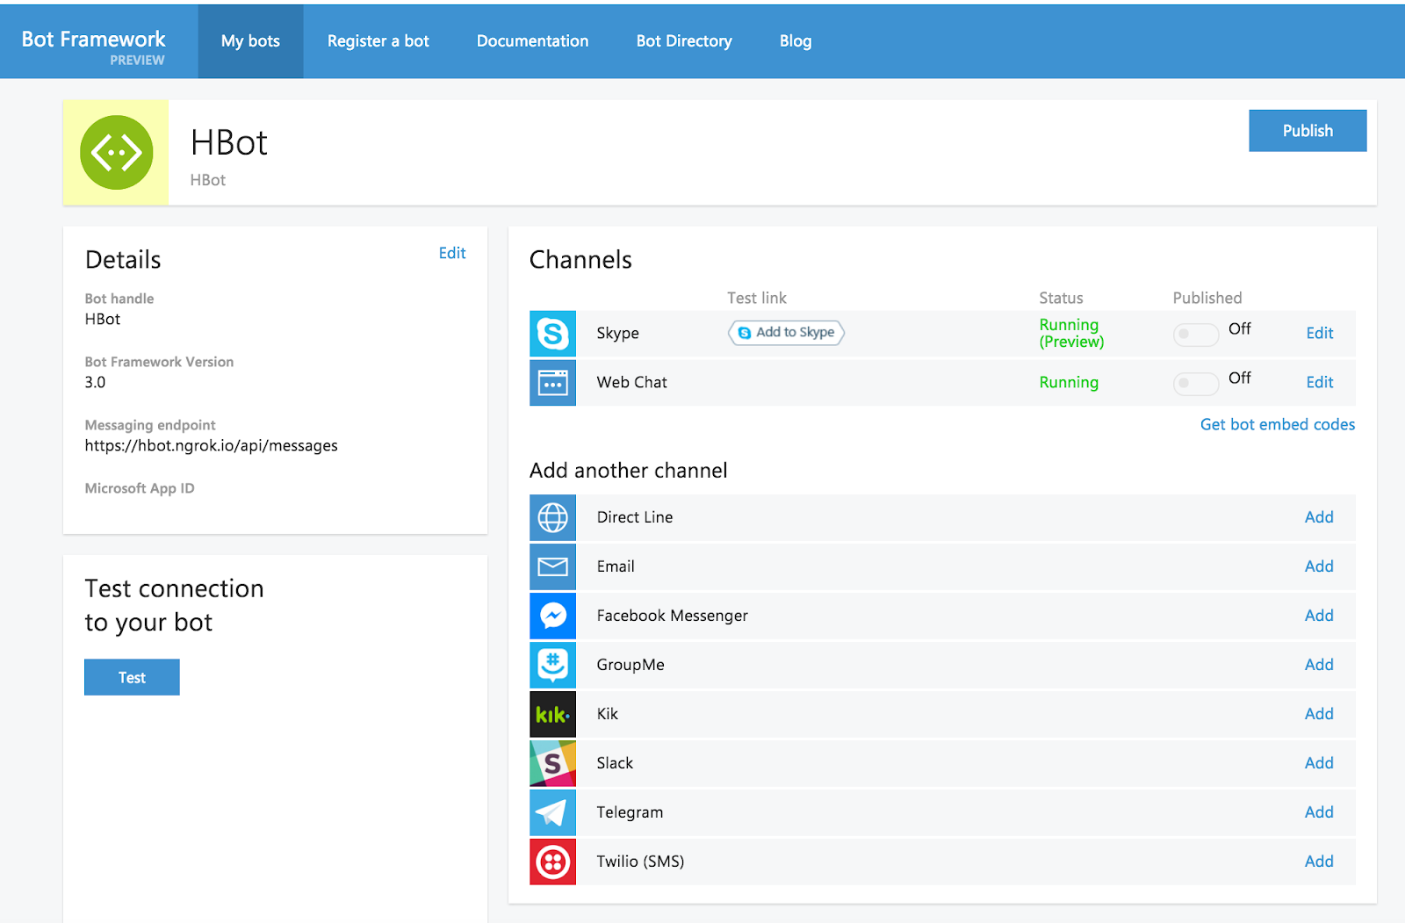Enable the Web Chat Published toggle

point(1195,384)
